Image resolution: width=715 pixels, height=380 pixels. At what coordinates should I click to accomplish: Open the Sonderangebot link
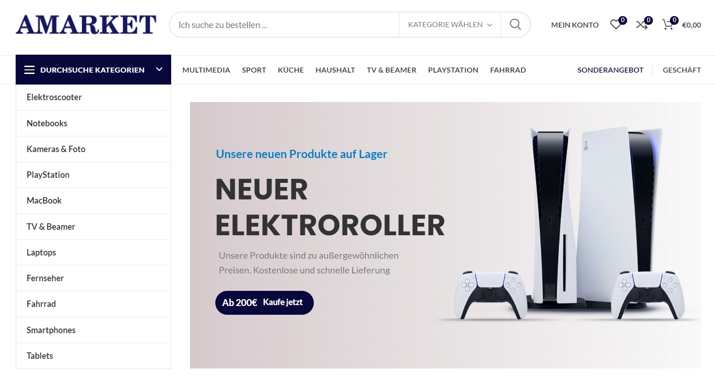tap(610, 70)
